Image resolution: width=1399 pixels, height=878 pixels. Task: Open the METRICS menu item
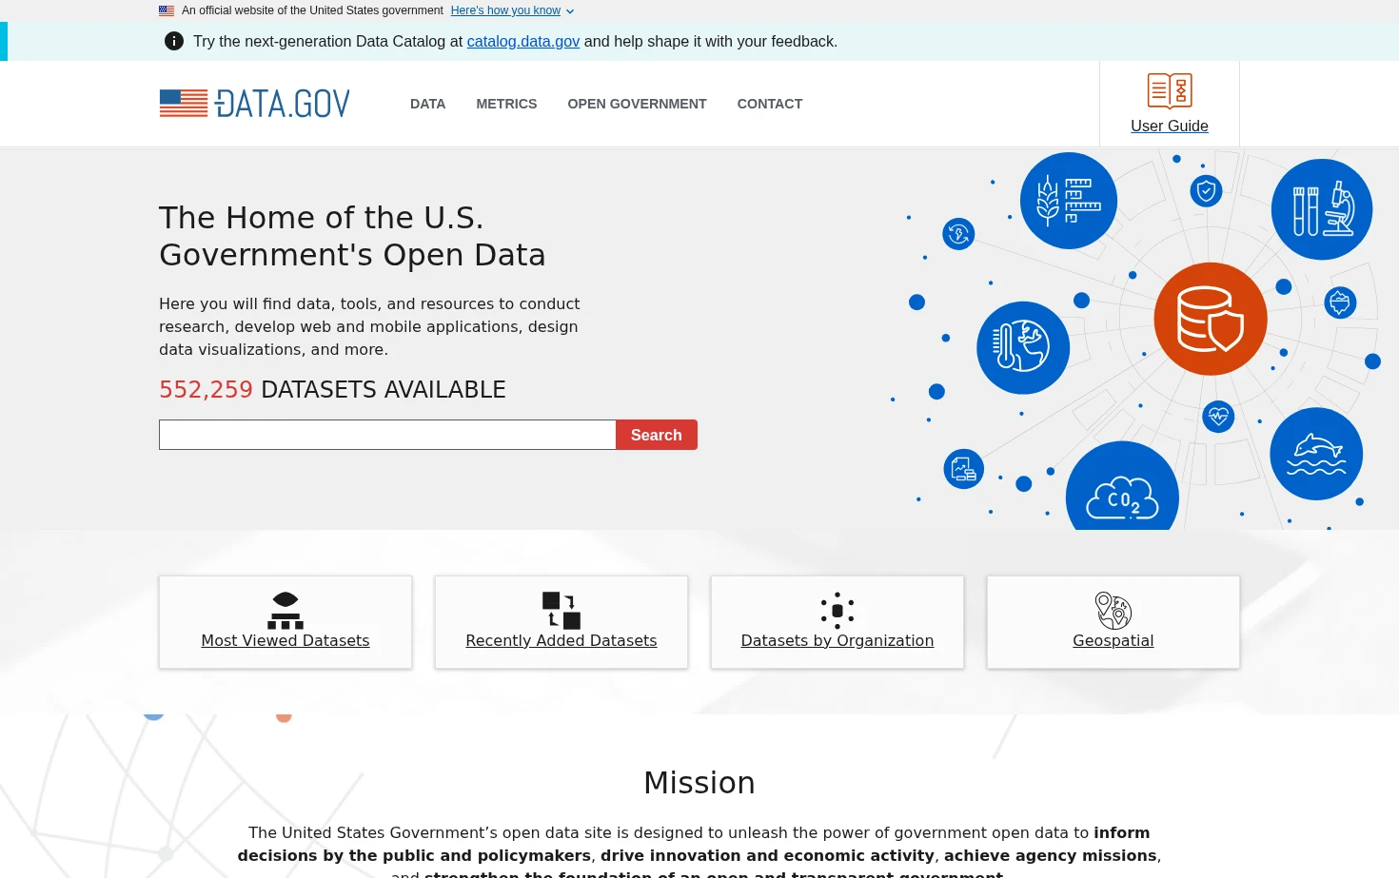coord(506,104)
